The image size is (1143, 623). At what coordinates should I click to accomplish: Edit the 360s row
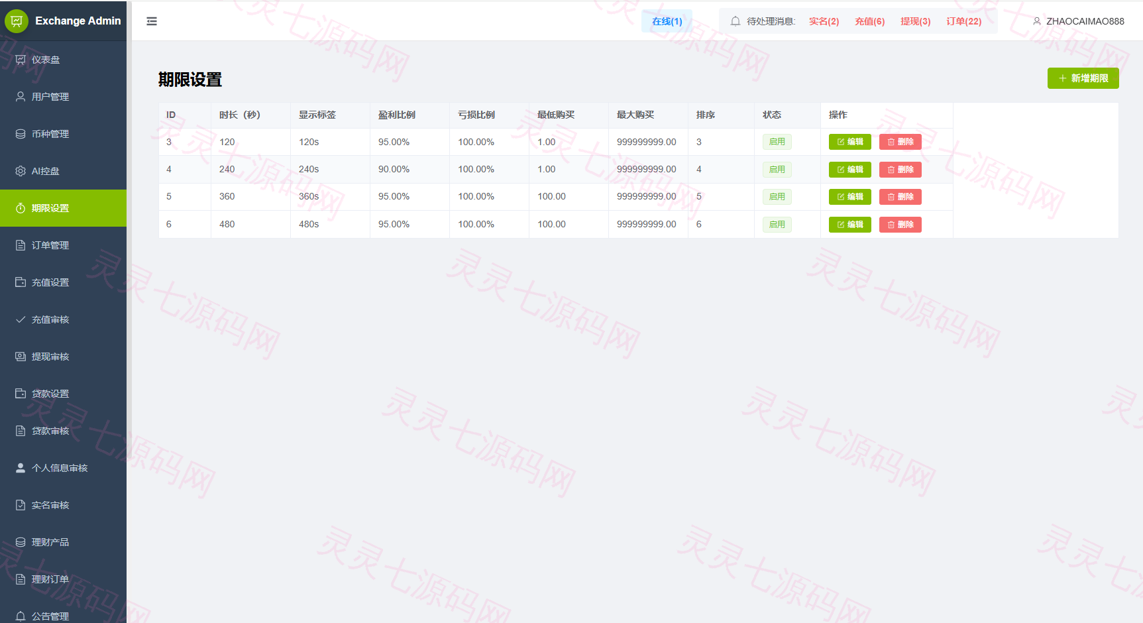(x=849, y=197)
